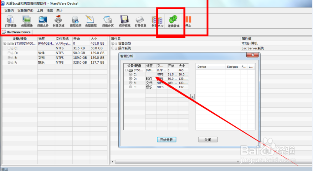Viewport: 313px width, 171px height.
Task: Select the ST500DM00... disk row in main tree
Action: (x=55, y=43)
